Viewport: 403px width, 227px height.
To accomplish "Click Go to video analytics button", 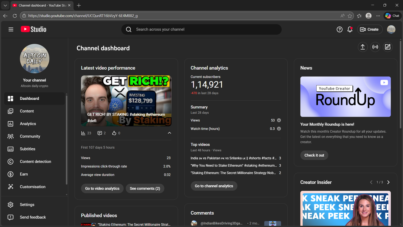I will 102,188.
